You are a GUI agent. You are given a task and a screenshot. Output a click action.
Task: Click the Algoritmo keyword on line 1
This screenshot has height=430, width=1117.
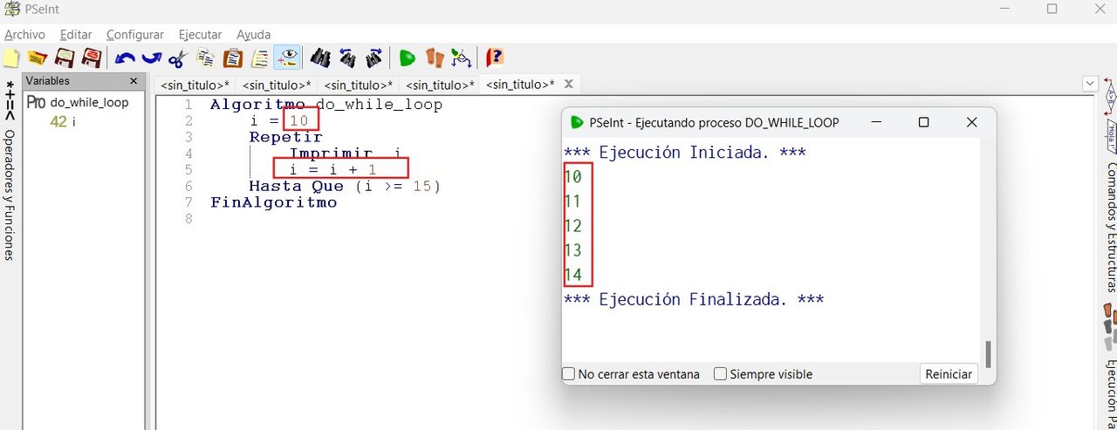coord(257,105)
